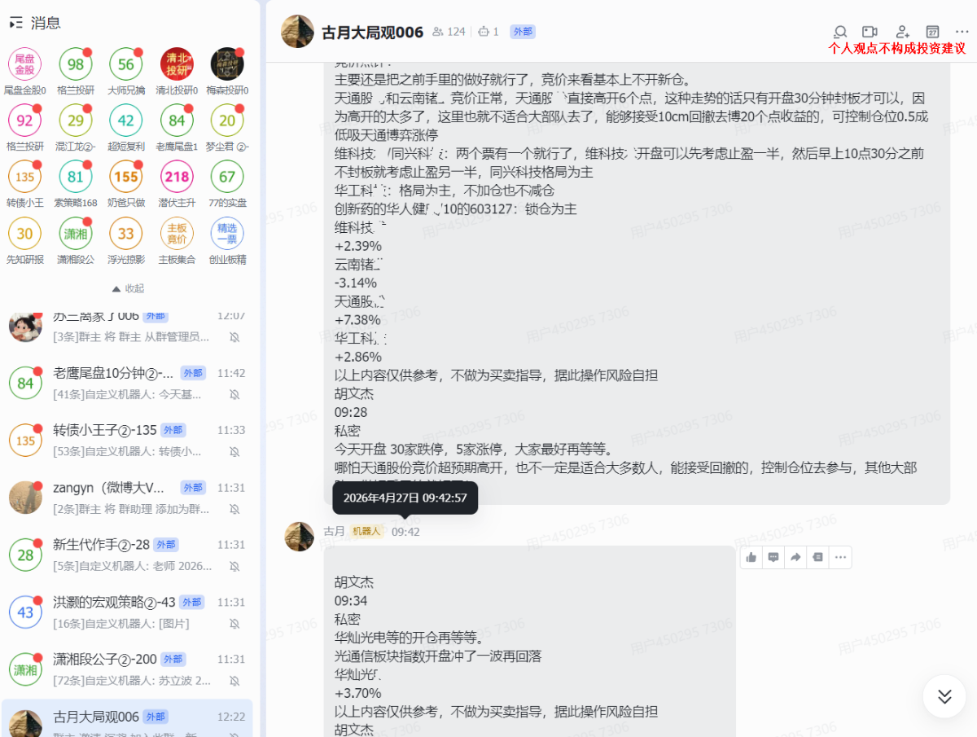Jump to latest messages with double-chevron button
Viewport: 977px width, 737px height.
click(x=944, y=696)
